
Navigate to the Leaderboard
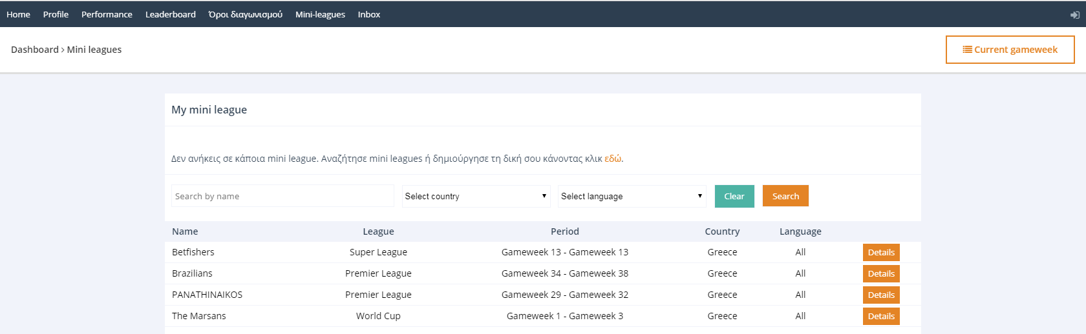tap(170, 14)
